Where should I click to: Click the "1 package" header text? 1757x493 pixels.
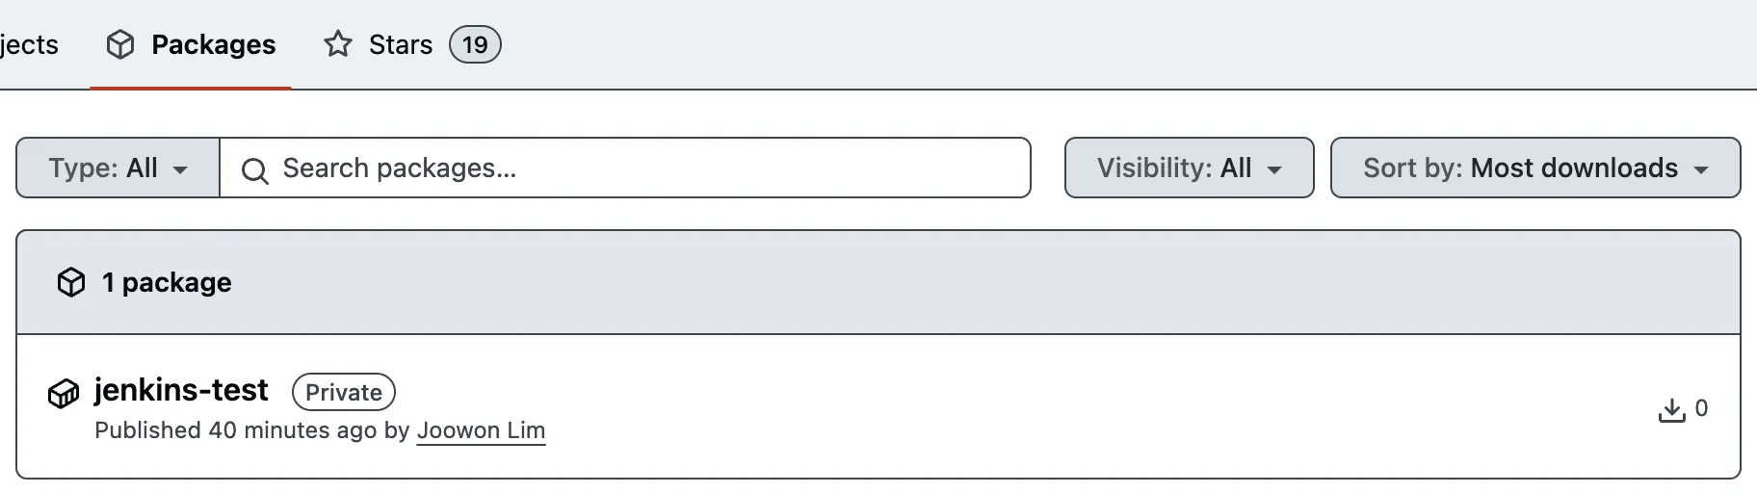click(x=167, y=282)
